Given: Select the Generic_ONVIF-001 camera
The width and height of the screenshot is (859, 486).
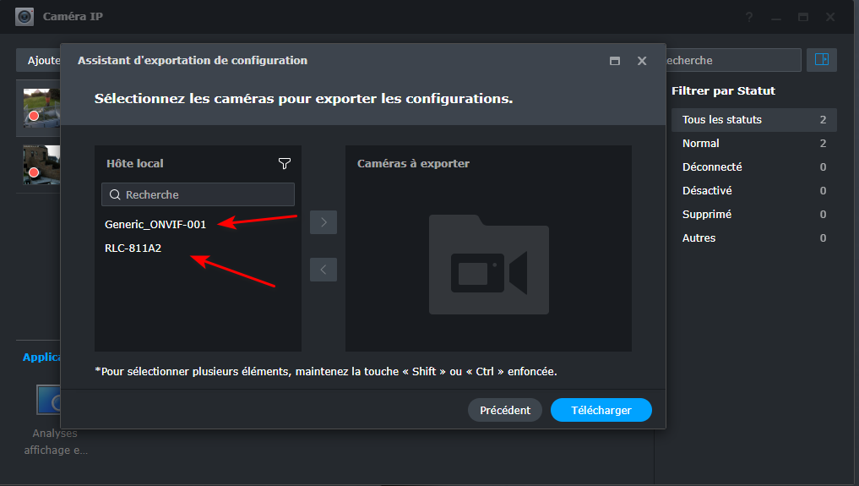Looking at the screenshot, I should tap(155, 225).
